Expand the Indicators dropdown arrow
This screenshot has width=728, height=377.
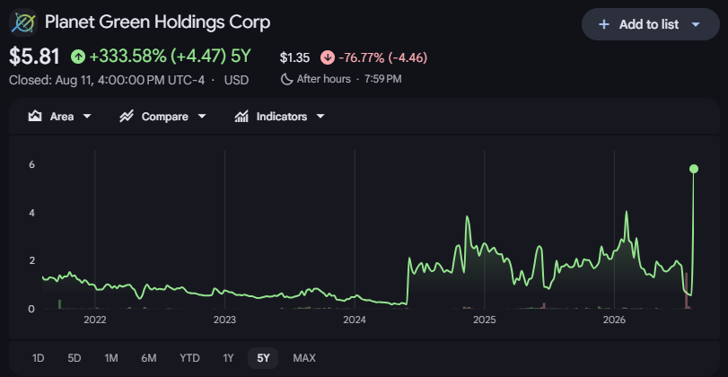tap(320, 116)
